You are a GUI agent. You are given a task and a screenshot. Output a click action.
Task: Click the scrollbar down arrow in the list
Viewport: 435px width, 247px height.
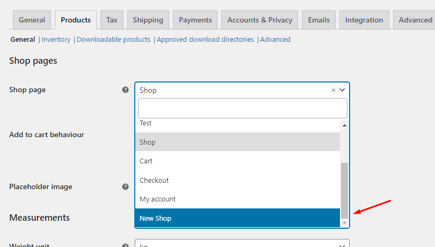point(344,223)
